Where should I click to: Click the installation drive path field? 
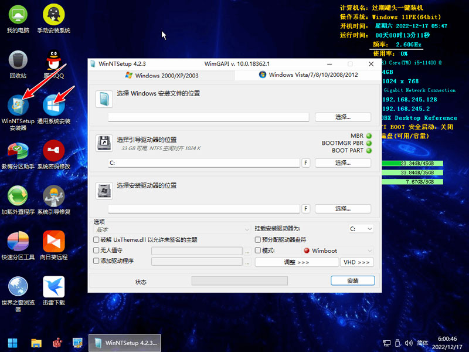pyautogui.click(x=204, y=209)
